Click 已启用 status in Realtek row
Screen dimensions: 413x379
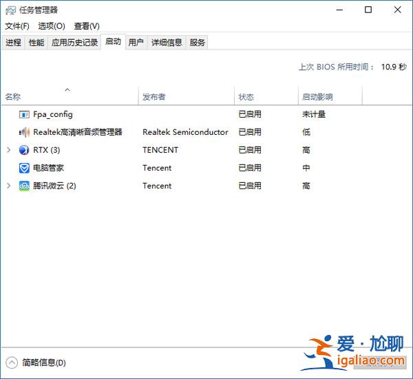click(x=250, y=132)
